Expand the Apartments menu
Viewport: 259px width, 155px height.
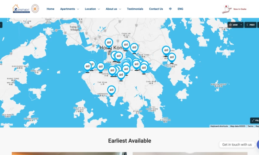point(69,9)
